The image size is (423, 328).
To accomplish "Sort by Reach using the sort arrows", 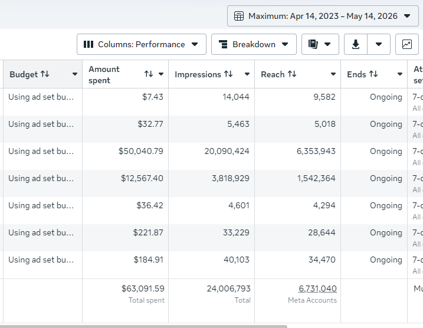I will [x=292, y=74].
